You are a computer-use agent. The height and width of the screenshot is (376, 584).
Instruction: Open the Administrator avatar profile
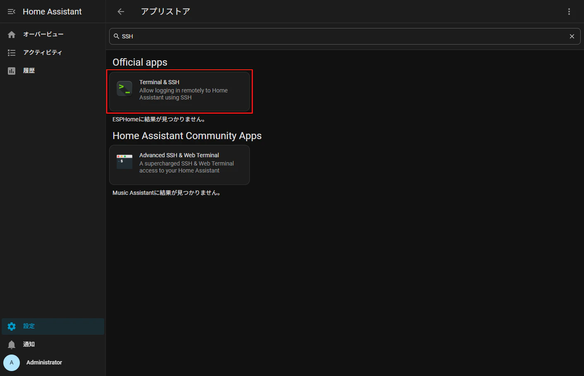coord(12,363)
